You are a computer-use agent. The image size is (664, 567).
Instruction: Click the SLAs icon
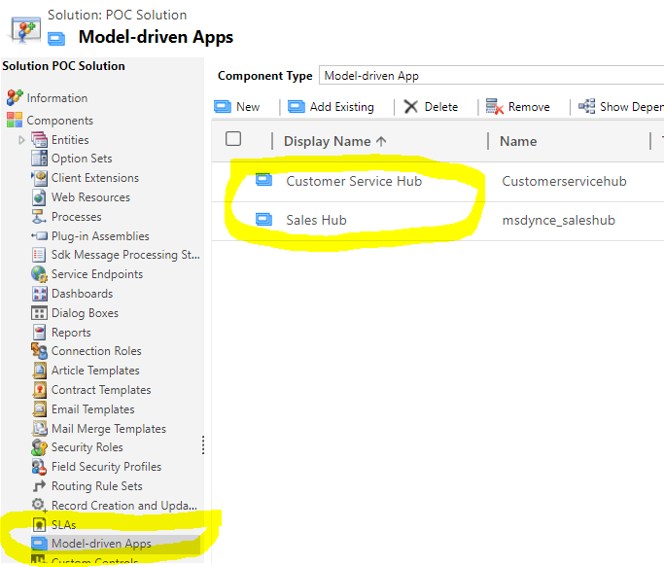[40, 524]
